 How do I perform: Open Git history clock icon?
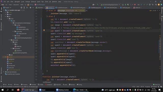tap(150, 5)
